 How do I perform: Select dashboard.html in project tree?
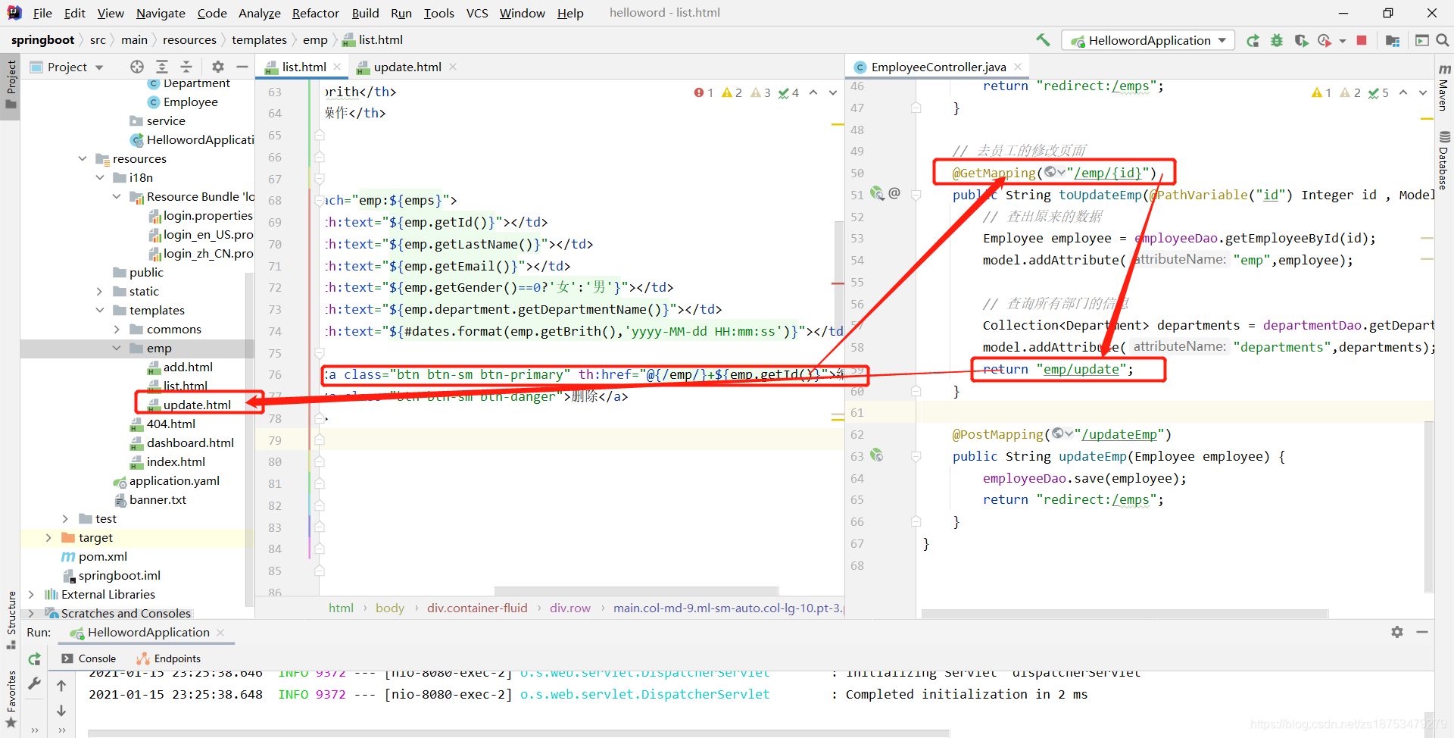click(x=190, y=442)
